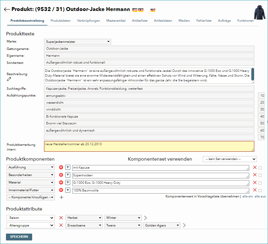Click plus icon to add component
The image size is (268, 244).
point(62,197)
